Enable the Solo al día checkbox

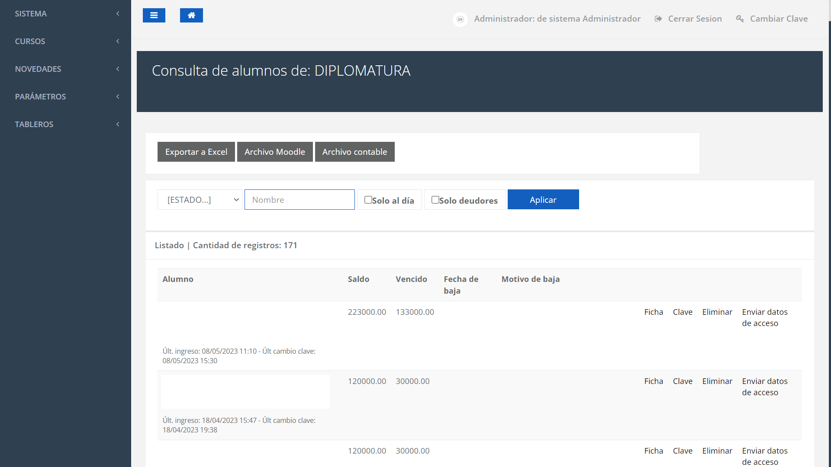pos(368,200)
